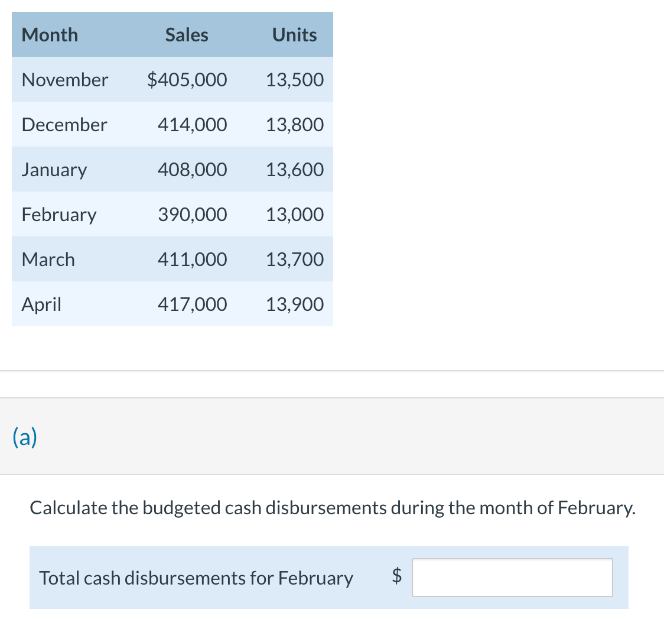This screenshot has height=636, width=664.
Task: Click the 'Calculate the budgeted cash disbursements' instruction text
Action: point(333,508)
